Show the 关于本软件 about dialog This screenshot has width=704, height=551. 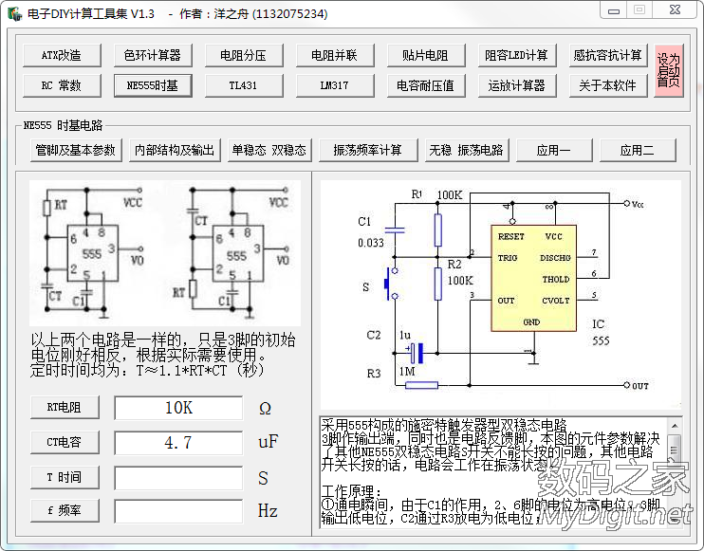click(x=608, y=85)
